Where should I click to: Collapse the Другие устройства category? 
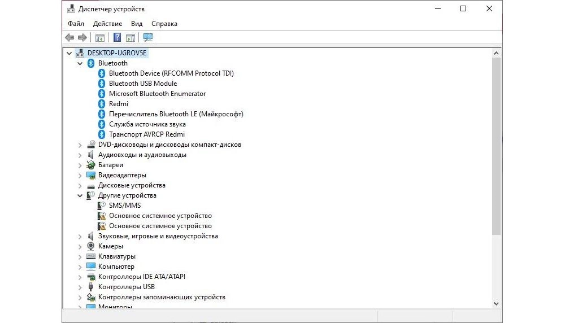click(x=80, y=195)
